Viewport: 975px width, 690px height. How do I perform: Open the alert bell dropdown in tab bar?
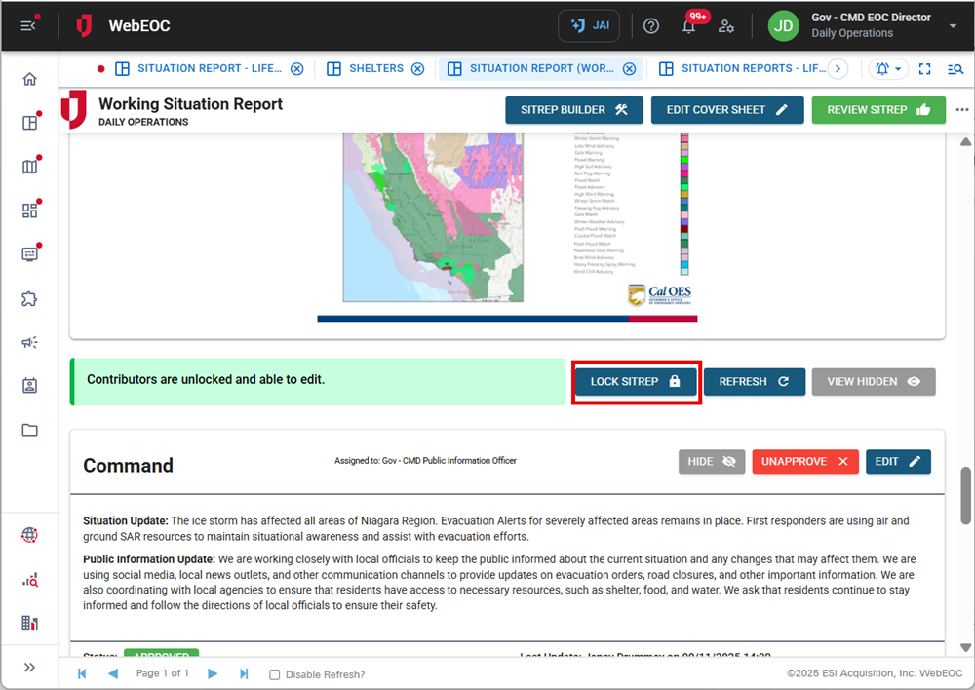pos(889,69)
